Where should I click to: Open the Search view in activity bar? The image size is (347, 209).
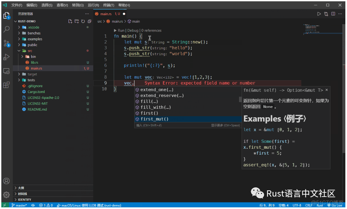pos(7,29)
